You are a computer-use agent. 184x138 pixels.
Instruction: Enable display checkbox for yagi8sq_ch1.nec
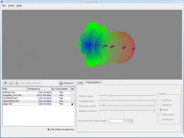coord(72,95)
